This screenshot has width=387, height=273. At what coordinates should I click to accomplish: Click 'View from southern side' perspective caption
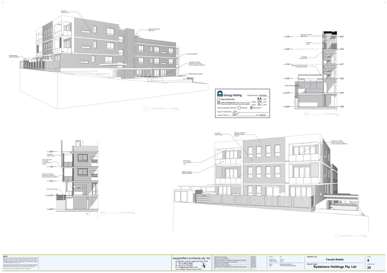pos(159,109)
